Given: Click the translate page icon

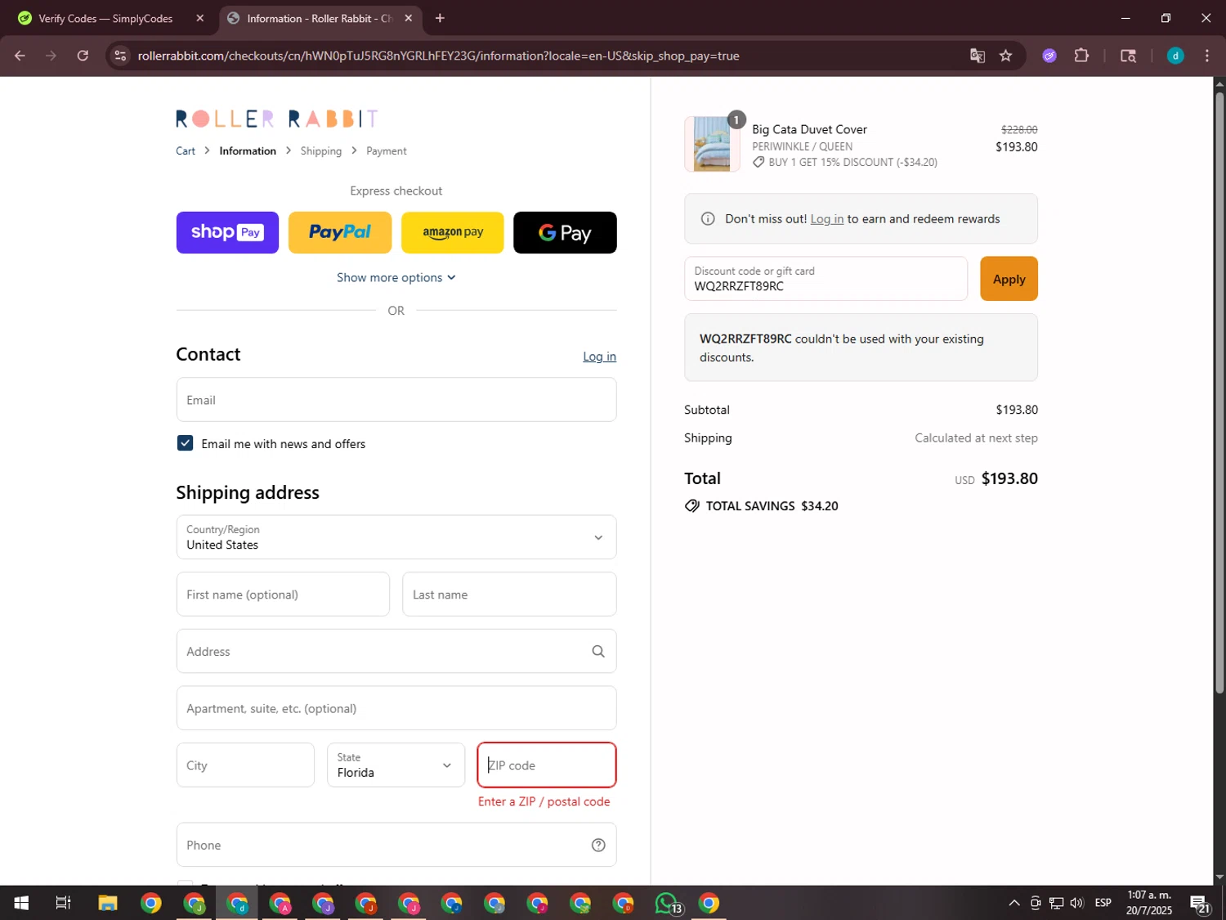Looking at the screenshot, I should 977,56.
